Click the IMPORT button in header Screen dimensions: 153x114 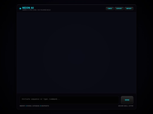129,8
